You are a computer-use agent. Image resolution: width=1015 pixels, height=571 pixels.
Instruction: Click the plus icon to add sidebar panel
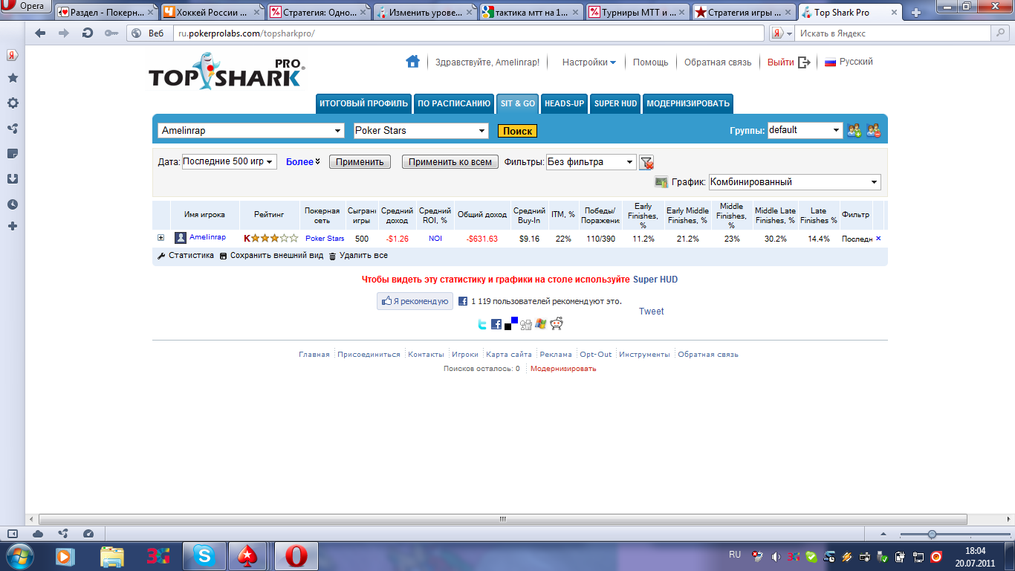point(13,226)
